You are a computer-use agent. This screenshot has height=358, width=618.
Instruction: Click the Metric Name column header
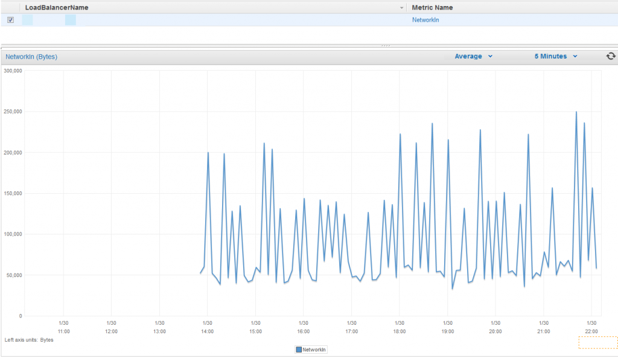click(432, 7)
